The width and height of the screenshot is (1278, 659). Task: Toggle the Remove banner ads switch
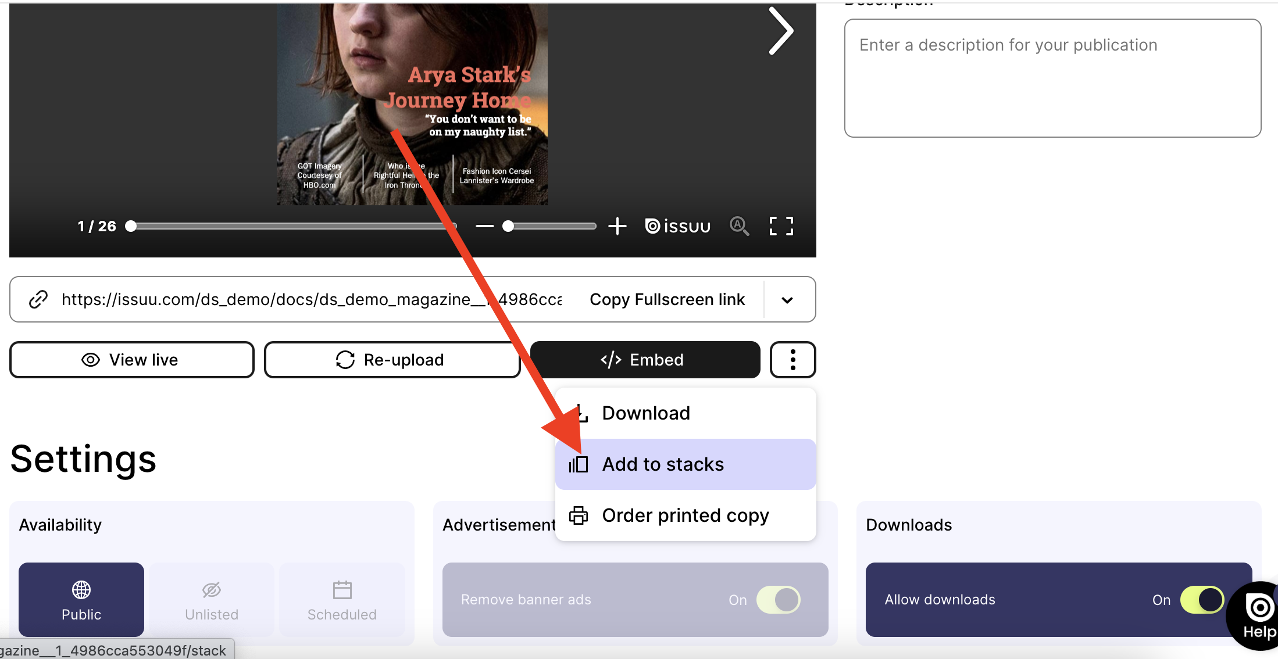coord(778,600)
